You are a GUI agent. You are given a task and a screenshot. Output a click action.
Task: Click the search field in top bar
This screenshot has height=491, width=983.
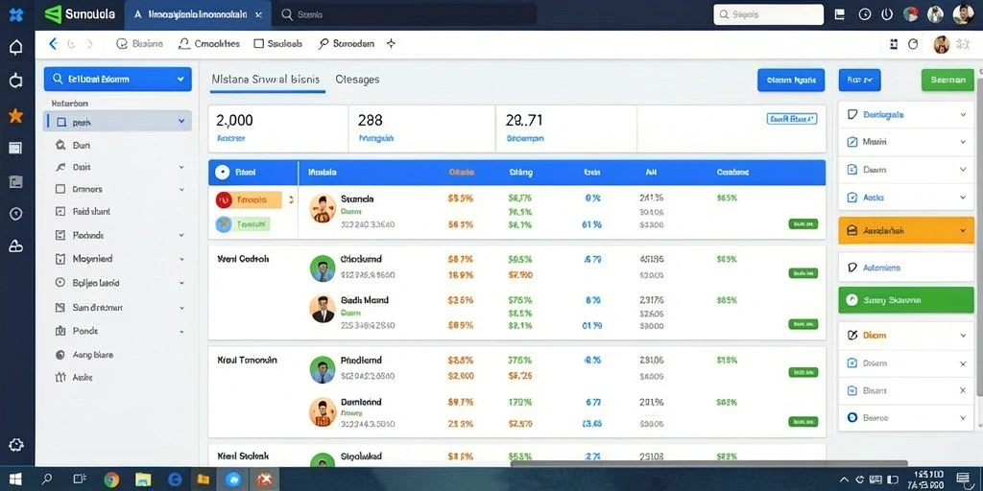(768, 14)
